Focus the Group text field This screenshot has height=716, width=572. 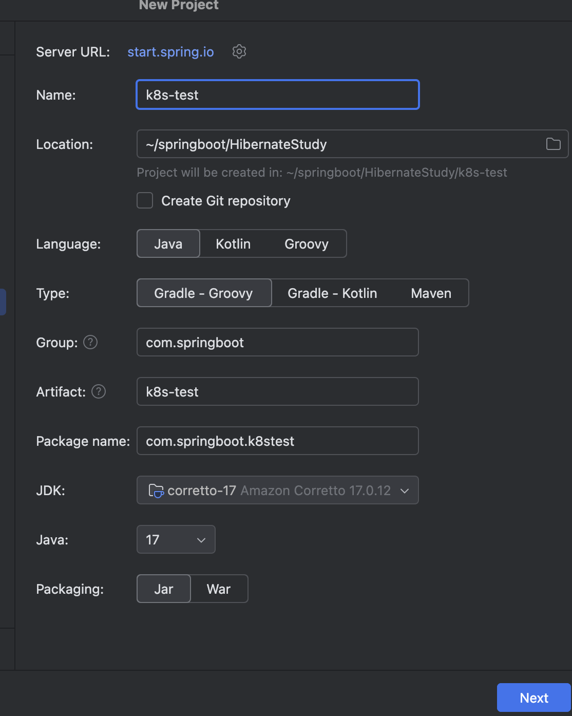click(x=277, y=343)
